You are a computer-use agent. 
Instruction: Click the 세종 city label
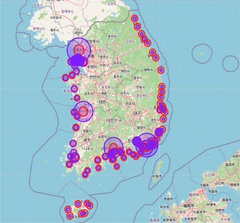point(104,93)
